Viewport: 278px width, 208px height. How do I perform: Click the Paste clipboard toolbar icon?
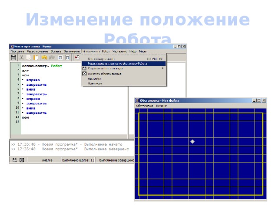coord(36,57)
